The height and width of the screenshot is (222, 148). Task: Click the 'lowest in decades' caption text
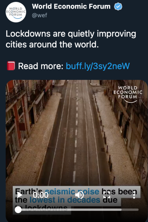[65, 200]
